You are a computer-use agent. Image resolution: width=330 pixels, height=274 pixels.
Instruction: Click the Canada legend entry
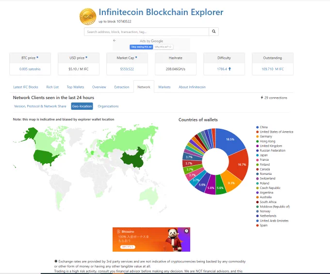point(263,170)
